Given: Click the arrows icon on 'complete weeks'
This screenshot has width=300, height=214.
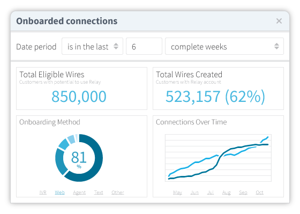Looking at the screenshot, I should point(276,46).
